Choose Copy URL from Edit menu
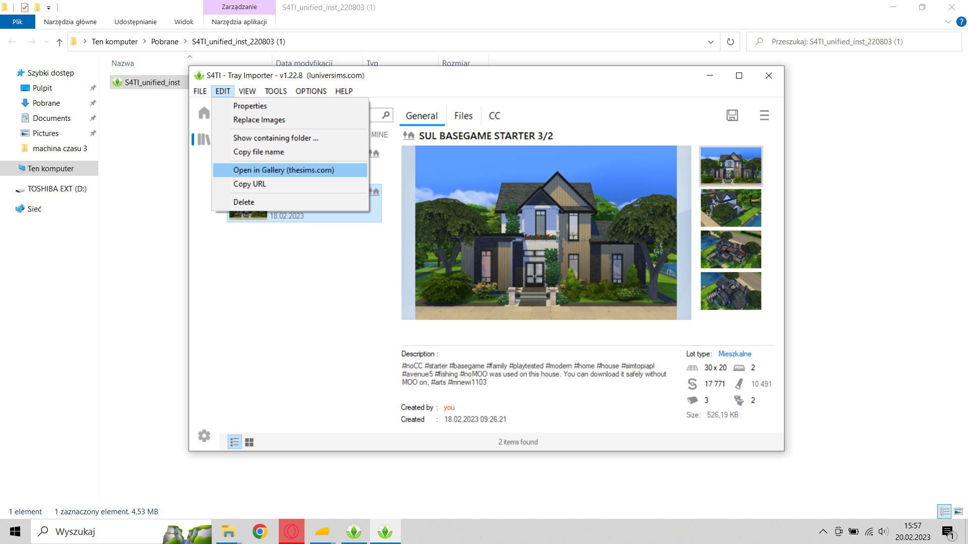The image size is (968, 544). 250,184
